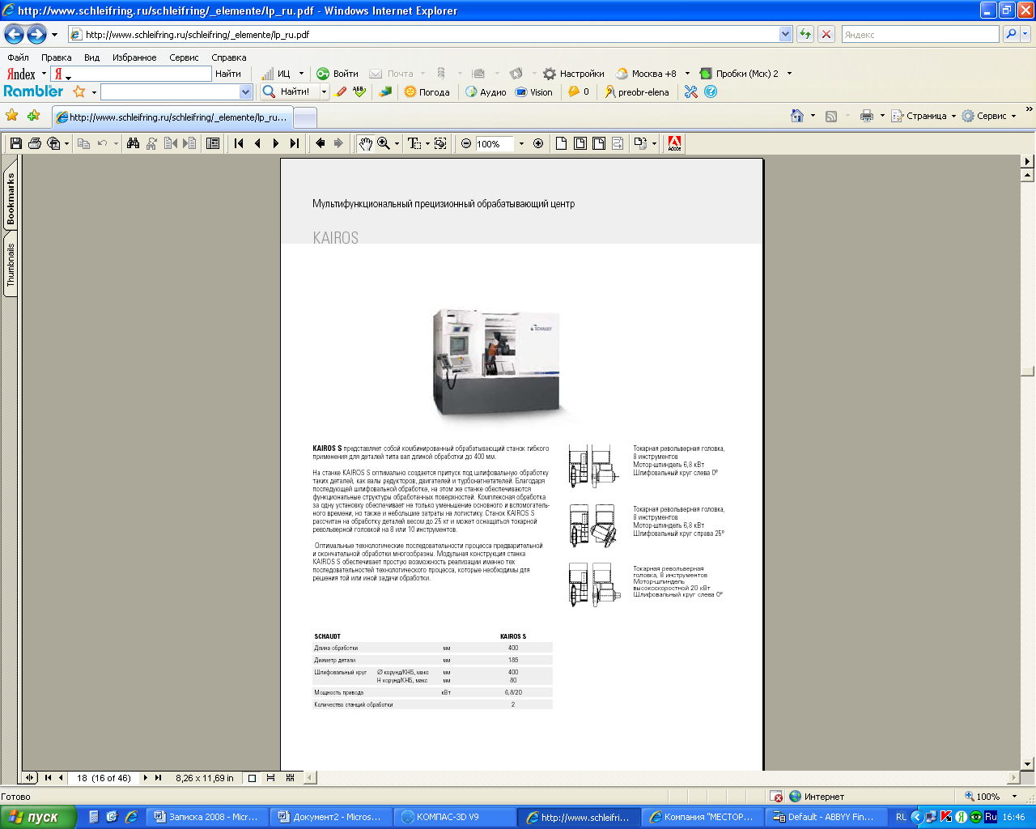Open the Файл menu
Image resolution: width=1036 pixels, height=829 pixels.
[18, 57]
